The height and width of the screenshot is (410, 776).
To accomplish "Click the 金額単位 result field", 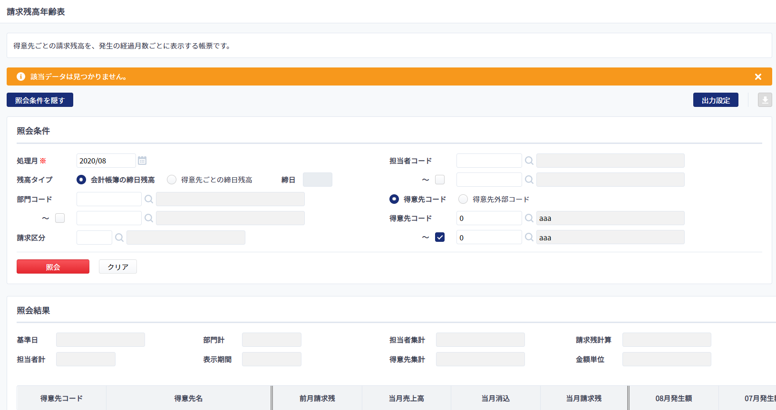I will click(667, 359).
